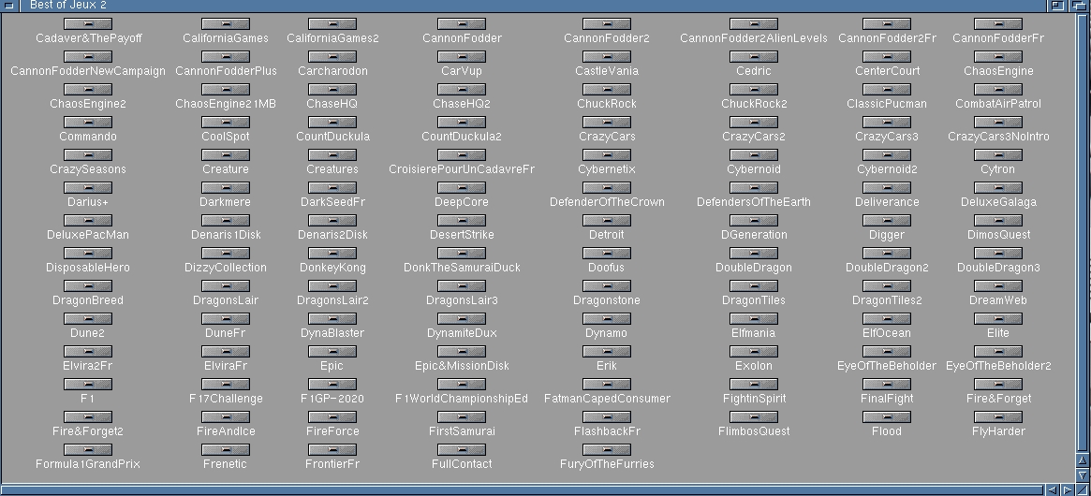Click the Best of Jeux 2 title bar

[532, 5]
